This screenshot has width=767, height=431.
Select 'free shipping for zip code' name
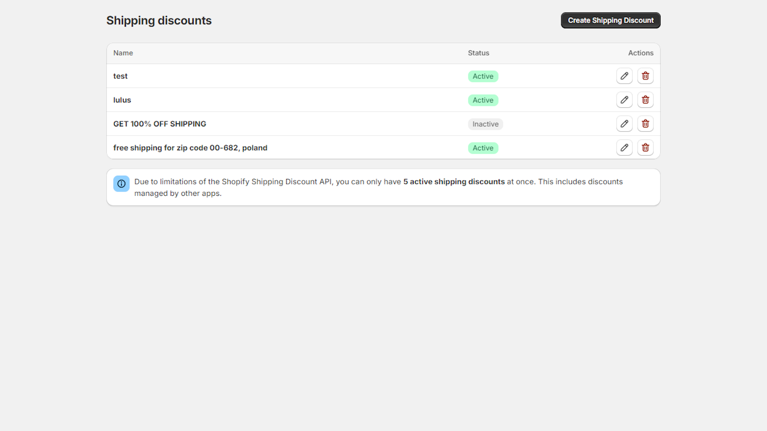point(190,148)
